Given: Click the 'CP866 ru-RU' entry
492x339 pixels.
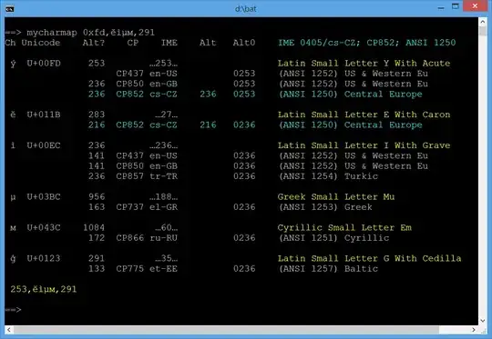Looking at the screenshot, I should [x=147, y=238].
